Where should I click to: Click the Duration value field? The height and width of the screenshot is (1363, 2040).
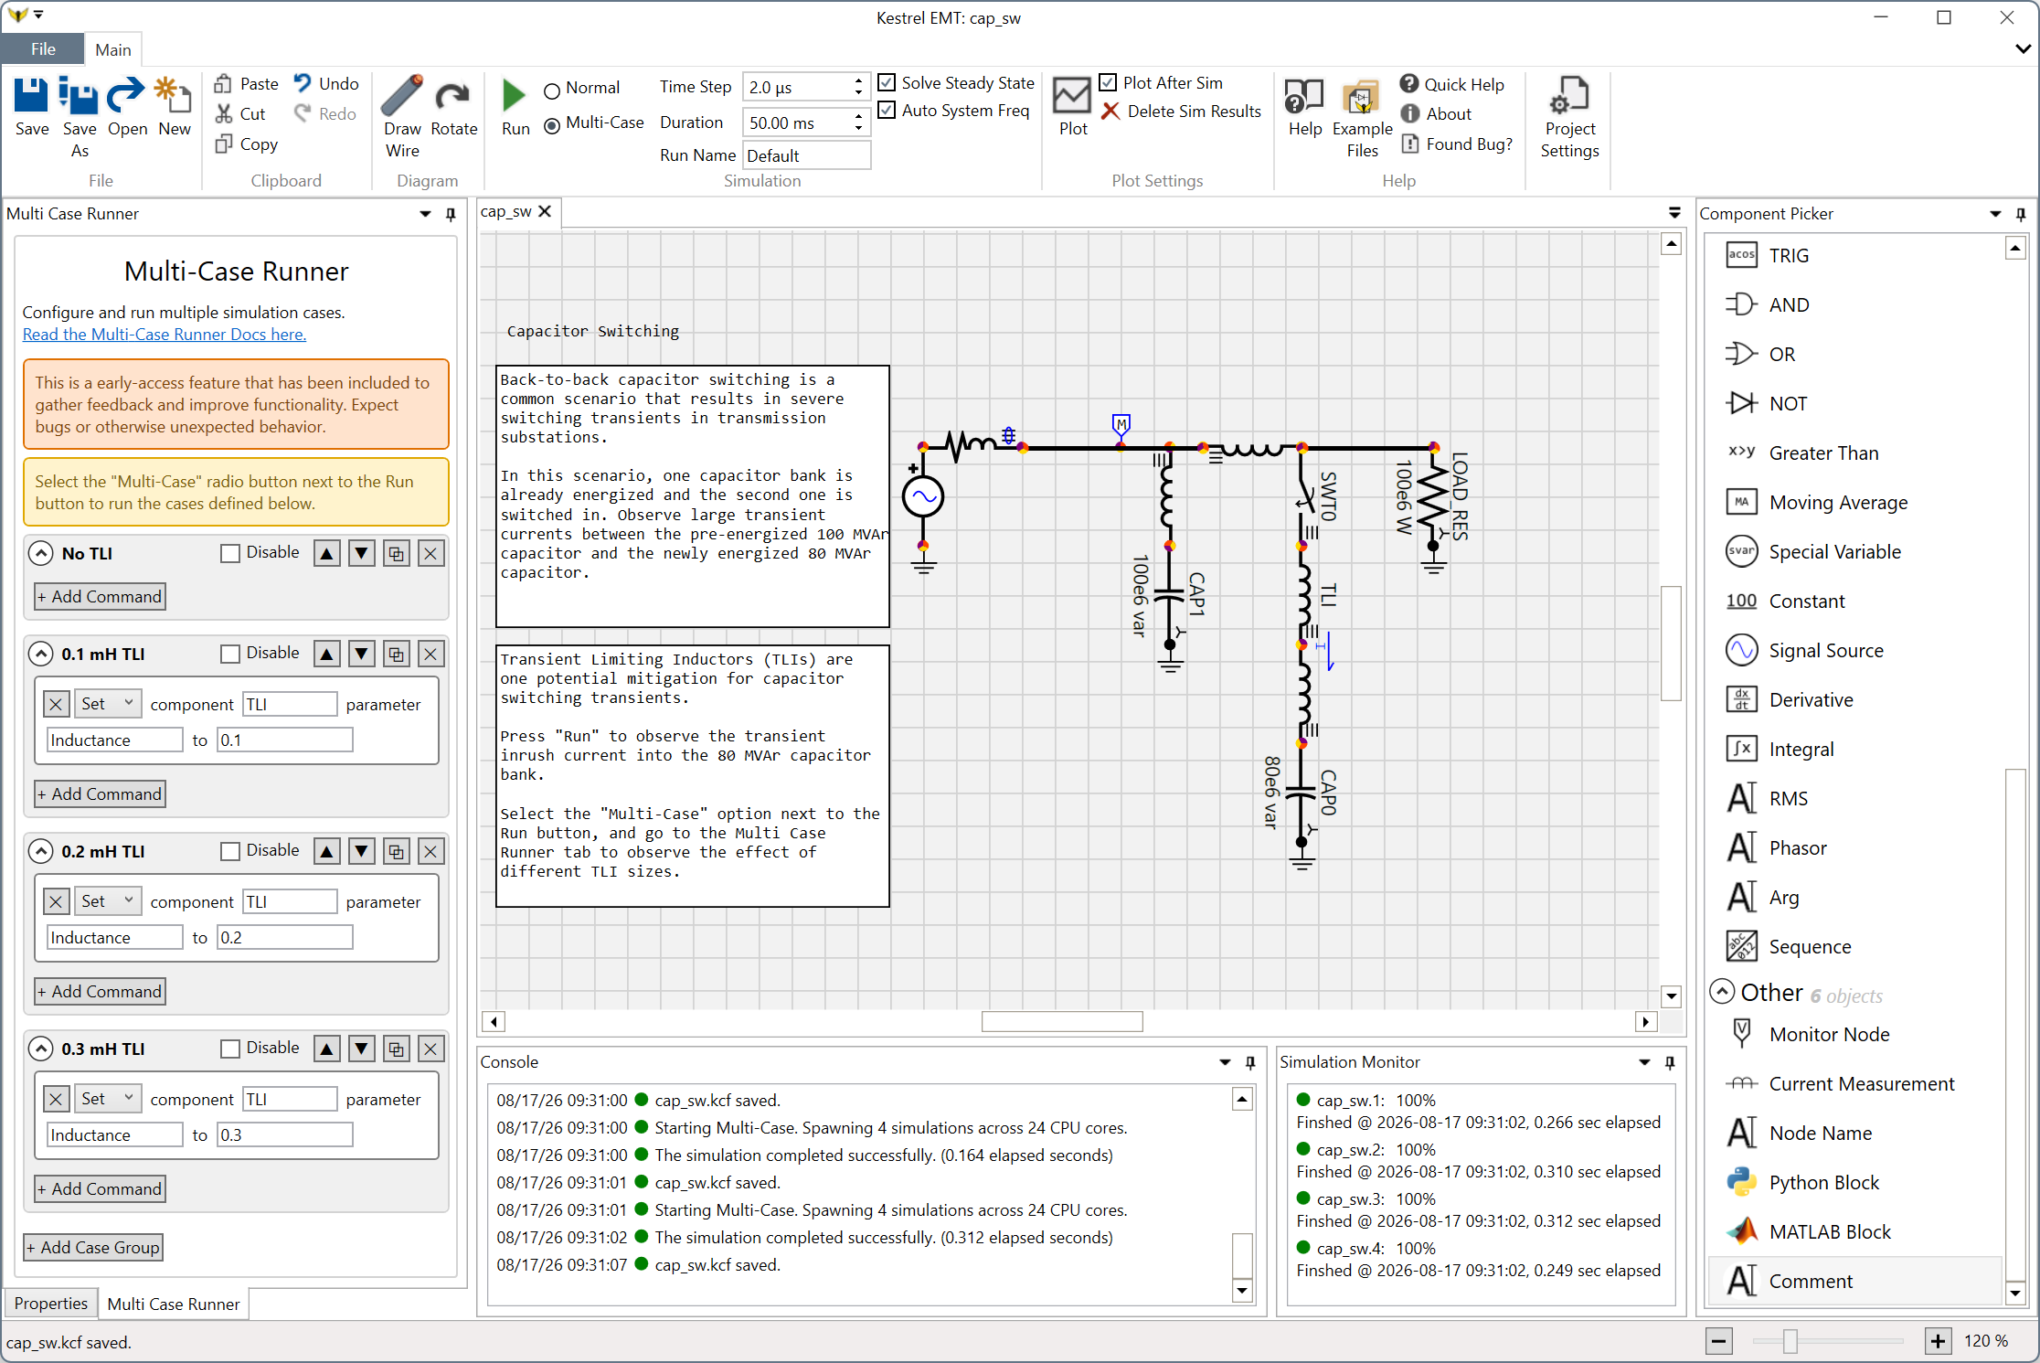(798, 122)
